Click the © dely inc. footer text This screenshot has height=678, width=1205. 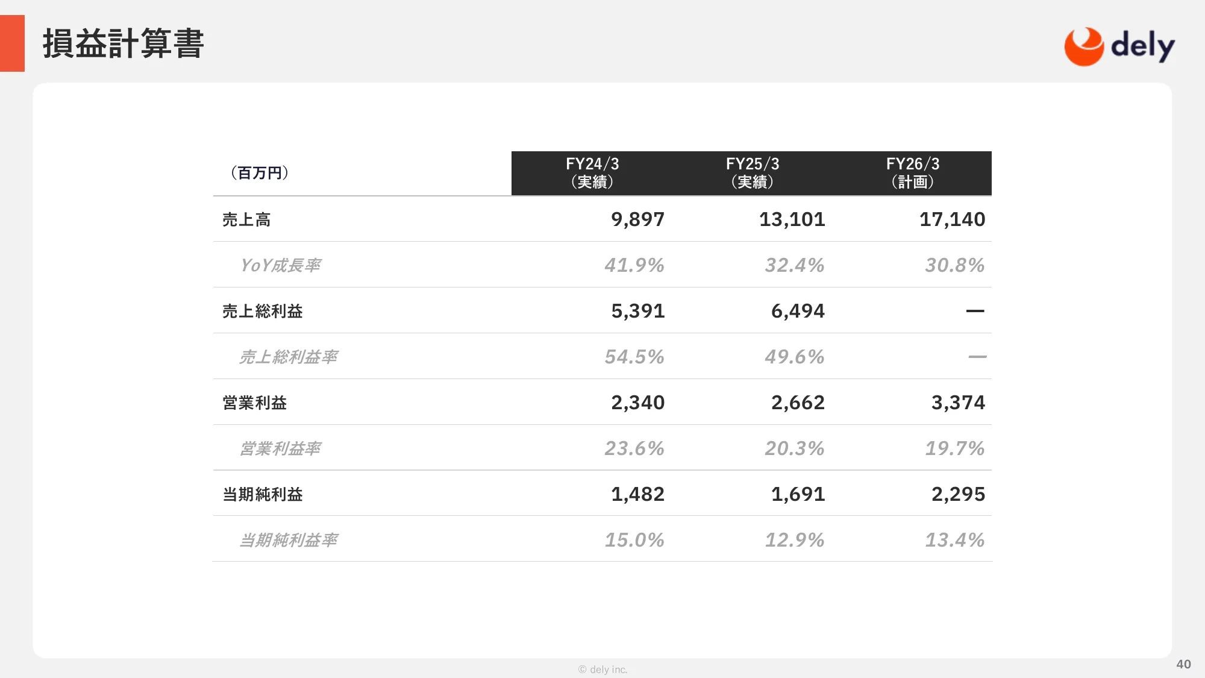click(602, 670)
